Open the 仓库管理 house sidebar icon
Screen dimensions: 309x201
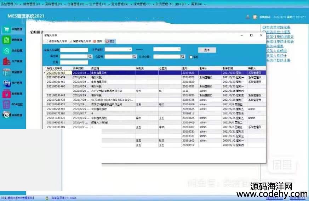6,51
